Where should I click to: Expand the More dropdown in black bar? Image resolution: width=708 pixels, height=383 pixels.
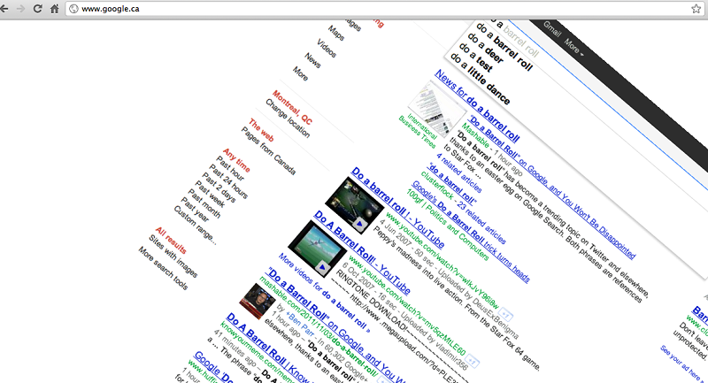click(573, 47)
